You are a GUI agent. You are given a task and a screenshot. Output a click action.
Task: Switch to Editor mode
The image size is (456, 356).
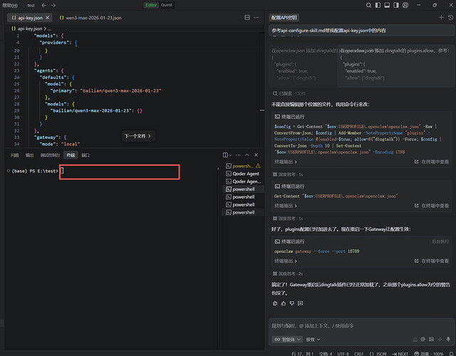[151, 5]
